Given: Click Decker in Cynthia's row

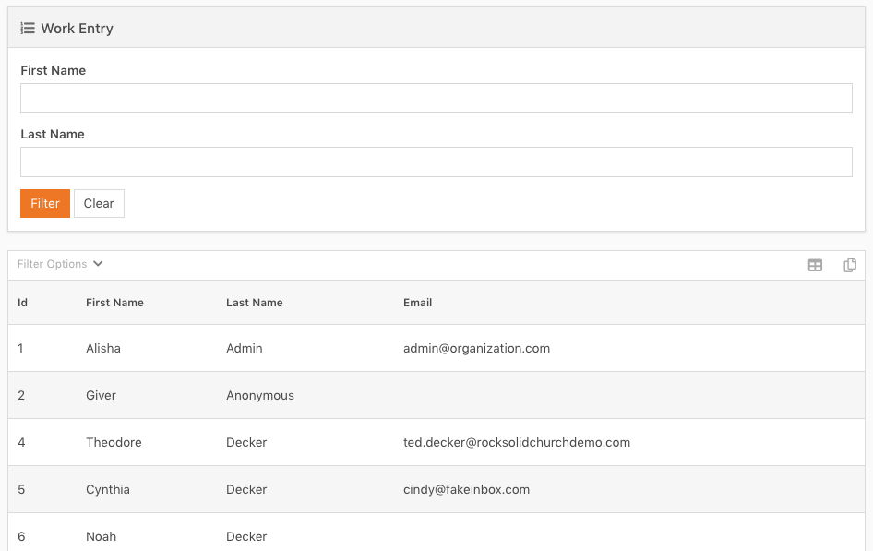Looking at the screenshot, I should [x=246, y=489].
